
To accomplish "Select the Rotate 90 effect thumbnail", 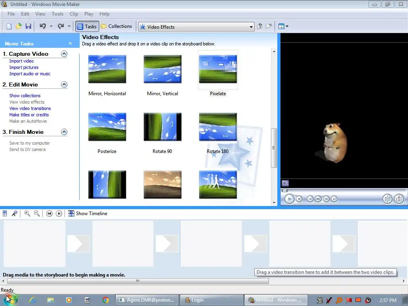I will [163, 127].
